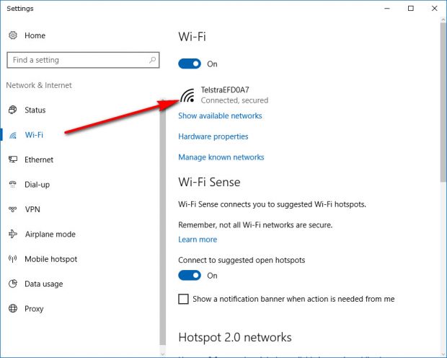Image resolution: width=447 pixels, height=358 pixels.
Task: Click the TelstraEFD0A7 Wi-Fi signal icon
Action: click(x=187, y=95)
